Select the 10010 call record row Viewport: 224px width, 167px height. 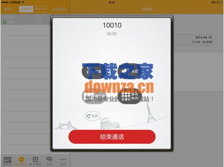click(x=26, y=19)
